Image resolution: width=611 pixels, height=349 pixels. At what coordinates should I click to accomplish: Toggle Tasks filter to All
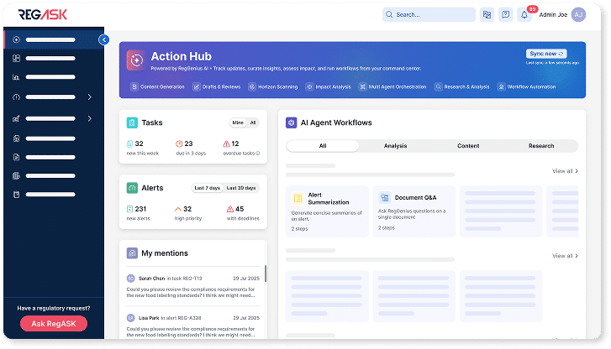pos(253,122)
